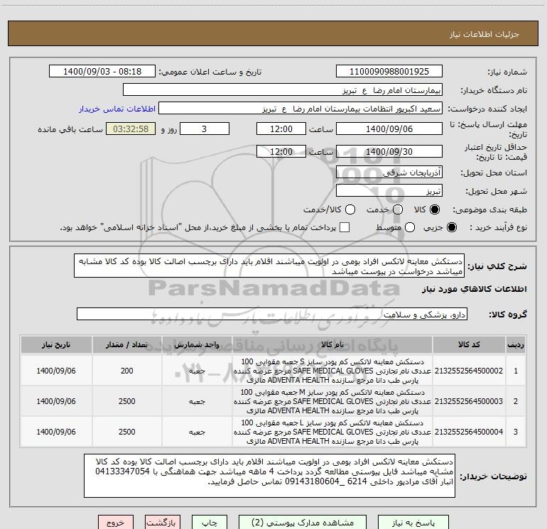Click the پاسخ به نیاز button
The image size is (547, 529).
point(413,523)
